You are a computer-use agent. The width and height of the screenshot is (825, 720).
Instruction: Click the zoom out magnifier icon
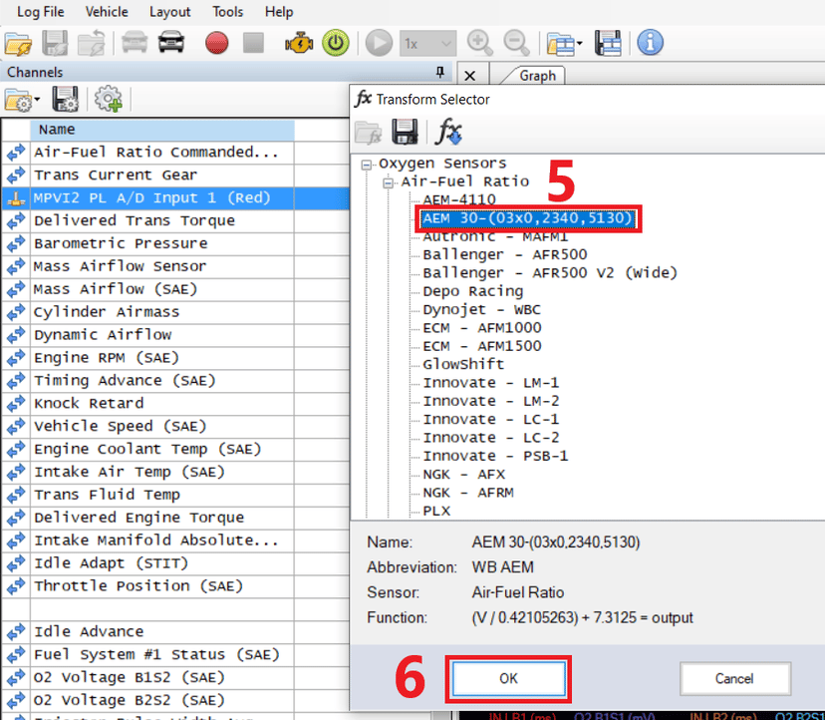(516, 43)
